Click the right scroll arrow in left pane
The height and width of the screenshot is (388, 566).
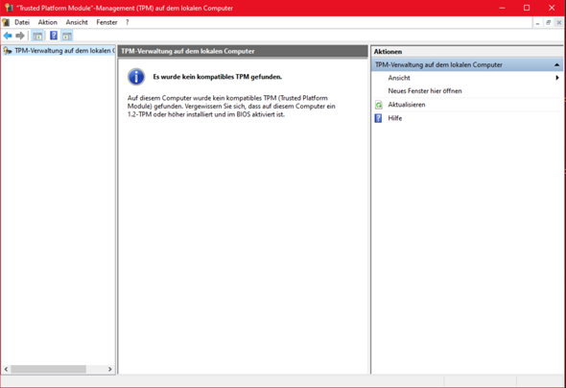[110, 369]
